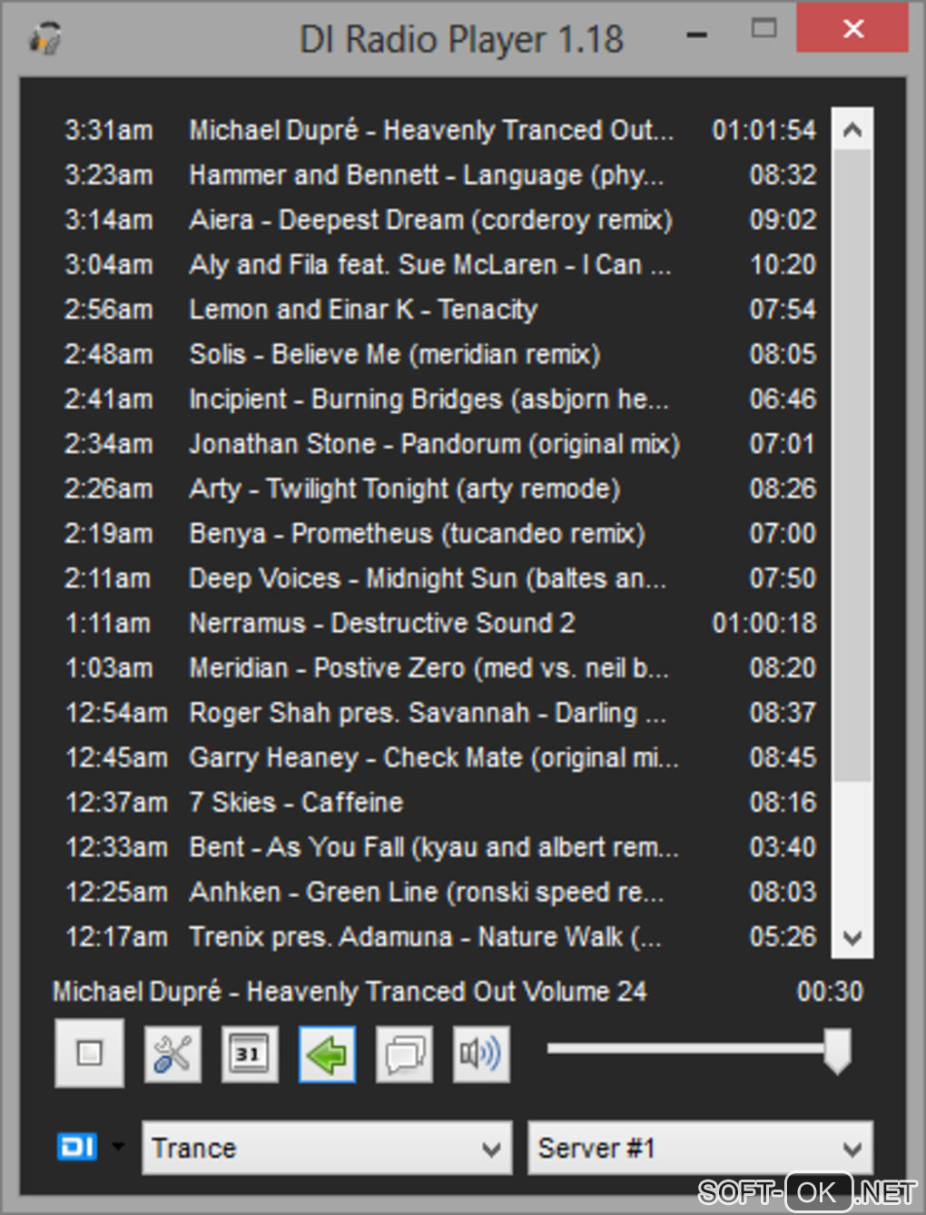Select 7 Skies - Caffeine track
Viewport: 926px width, 1215px height.
(x=440, y=802)
